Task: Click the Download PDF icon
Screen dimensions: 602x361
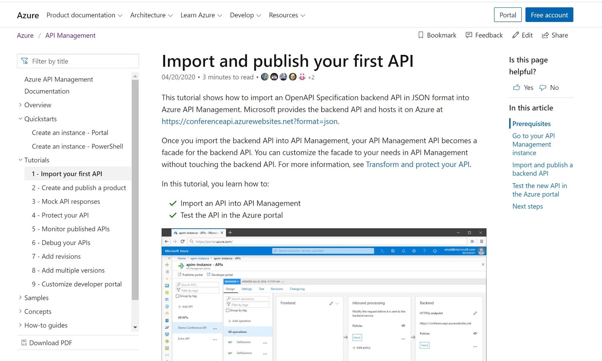Action: pyautogui.click(x=24, y=343)
